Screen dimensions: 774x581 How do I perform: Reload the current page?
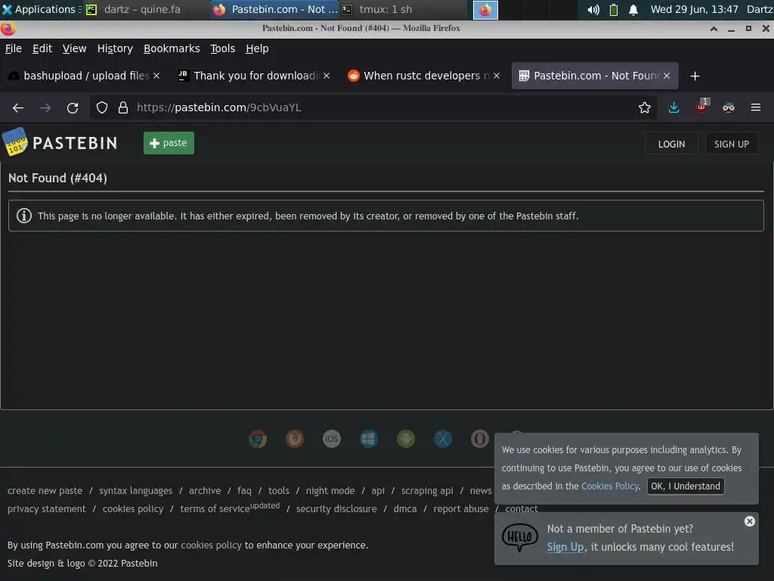click(73, 107)
